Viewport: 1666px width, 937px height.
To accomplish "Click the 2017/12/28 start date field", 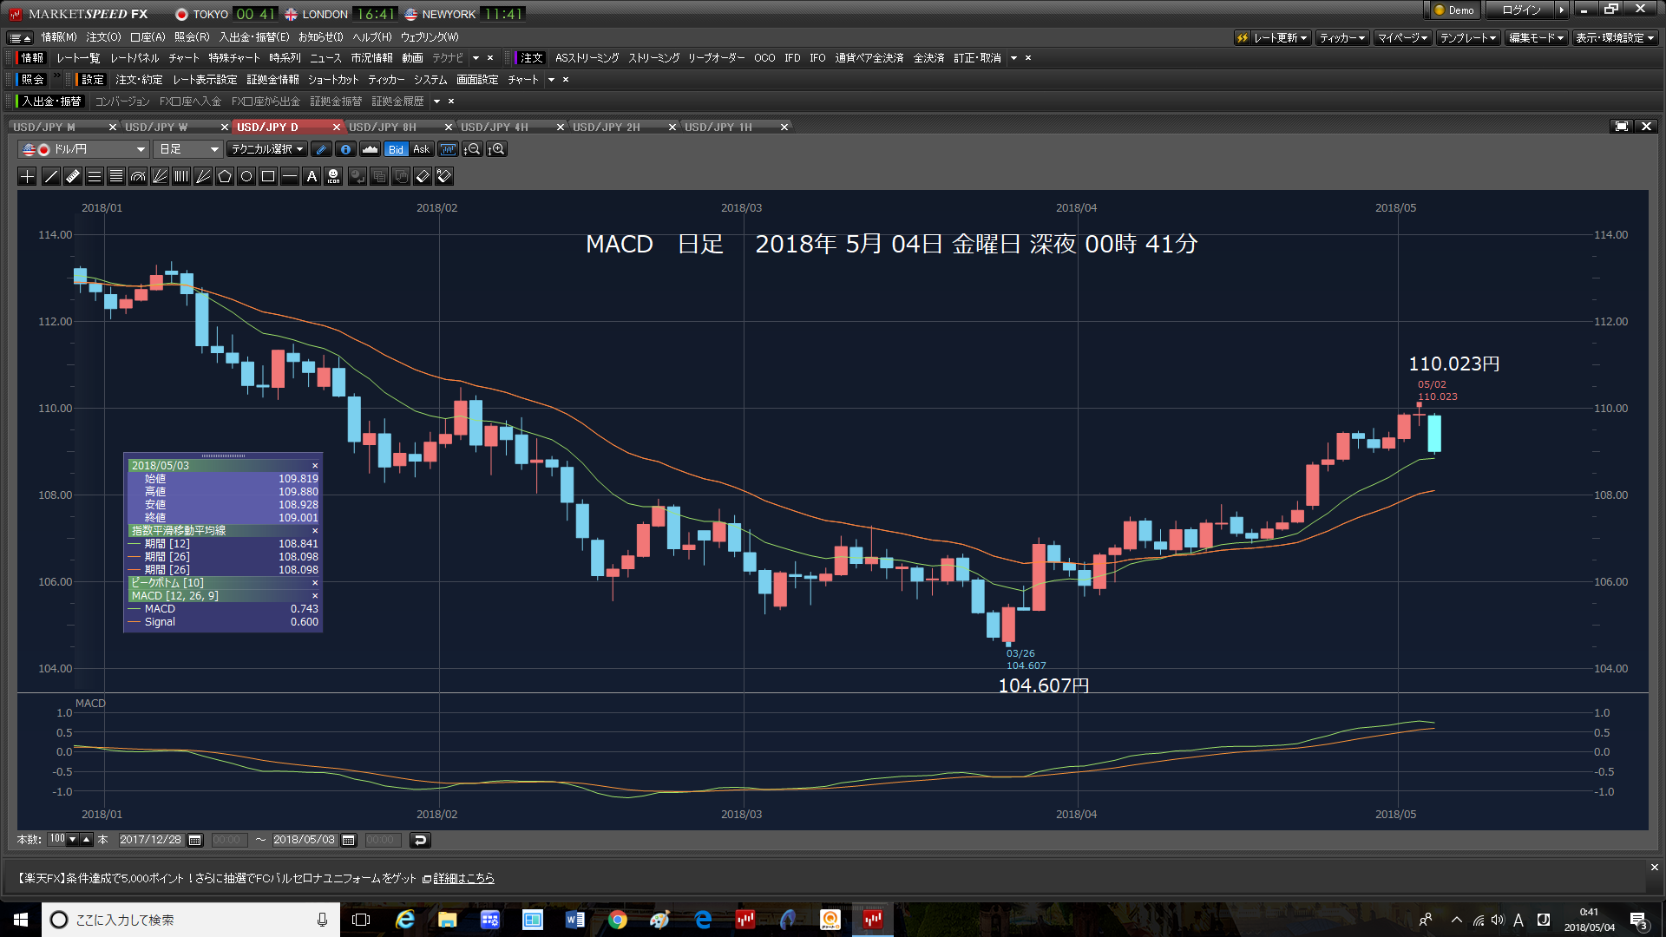I will pos(151,840).
